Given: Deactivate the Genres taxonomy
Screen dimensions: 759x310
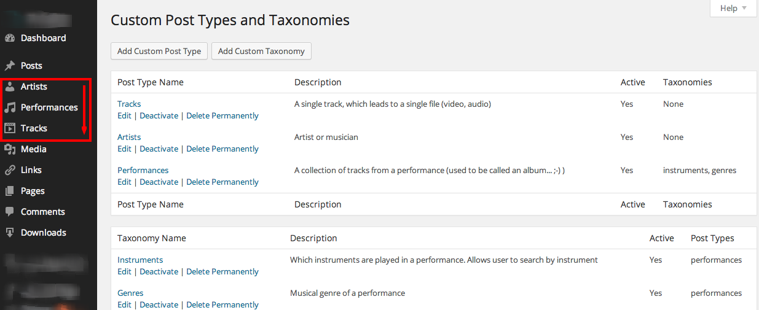Looking at the screenshot, I should 159,304.
